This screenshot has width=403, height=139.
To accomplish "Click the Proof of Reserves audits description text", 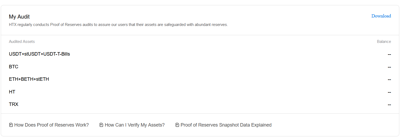I will tap(118, 25).
